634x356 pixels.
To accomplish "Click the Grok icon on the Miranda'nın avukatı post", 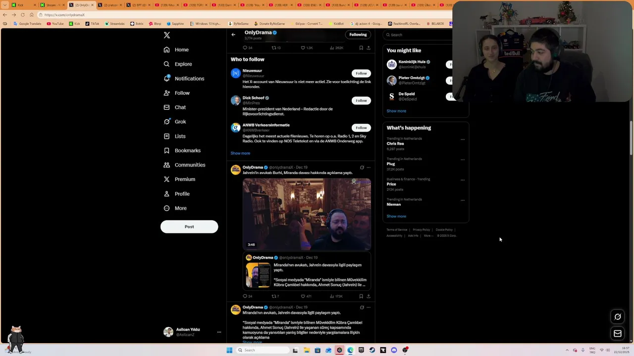I will pyautogui.click(x=362, y=308).
